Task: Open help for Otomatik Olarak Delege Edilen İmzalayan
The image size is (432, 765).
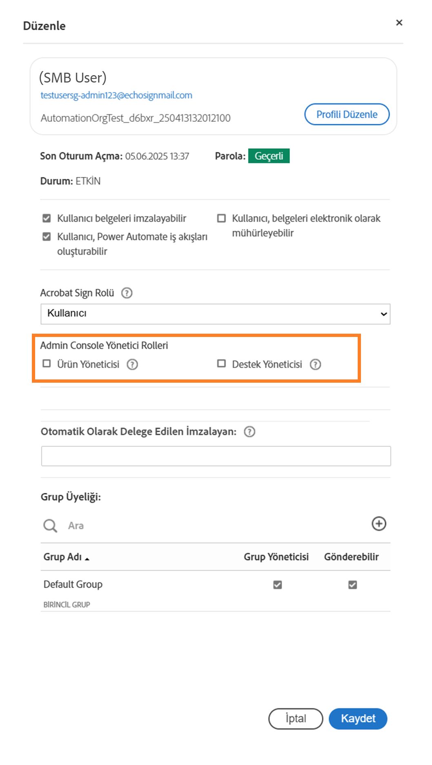Action: (x=249, y=432)
